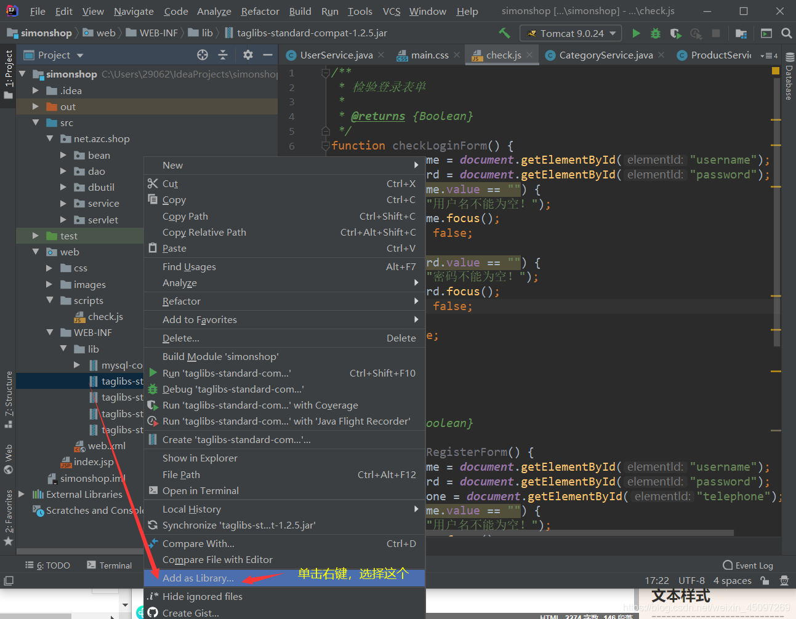
Task: Open the Refactor menu in menu bar
Action: coord(260,11)
